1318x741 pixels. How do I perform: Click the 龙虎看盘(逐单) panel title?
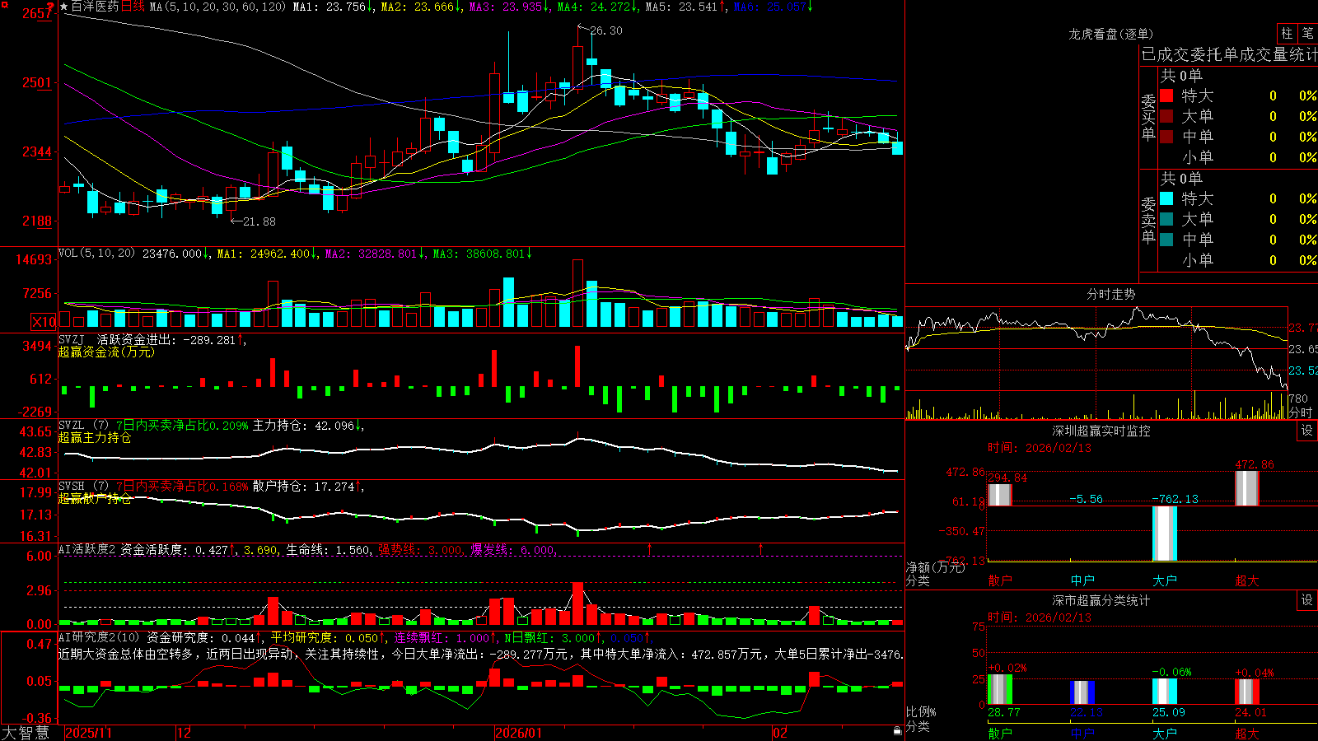[x=1110, y=34]
